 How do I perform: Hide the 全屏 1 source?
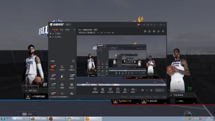tap(50, 37)
